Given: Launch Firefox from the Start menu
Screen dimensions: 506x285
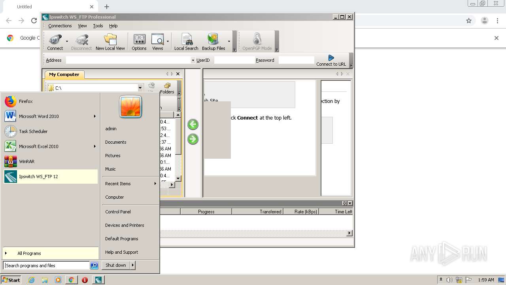Looking at the screenshot, I should click(51, 101).
